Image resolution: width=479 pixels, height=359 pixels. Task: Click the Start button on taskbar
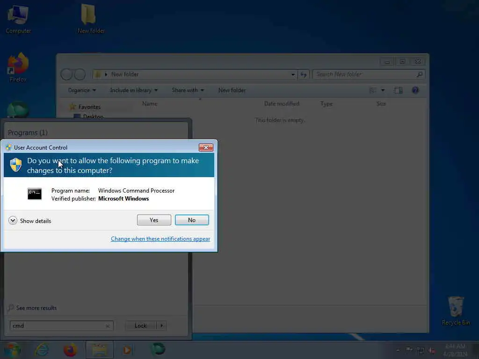(12, 350)
